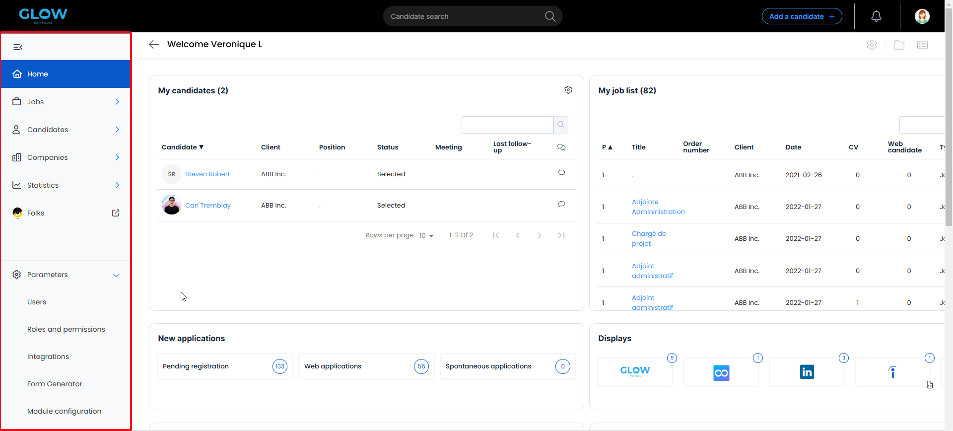Click the Companies building icon
Screen dimensions: 953x431
(17, 157)
